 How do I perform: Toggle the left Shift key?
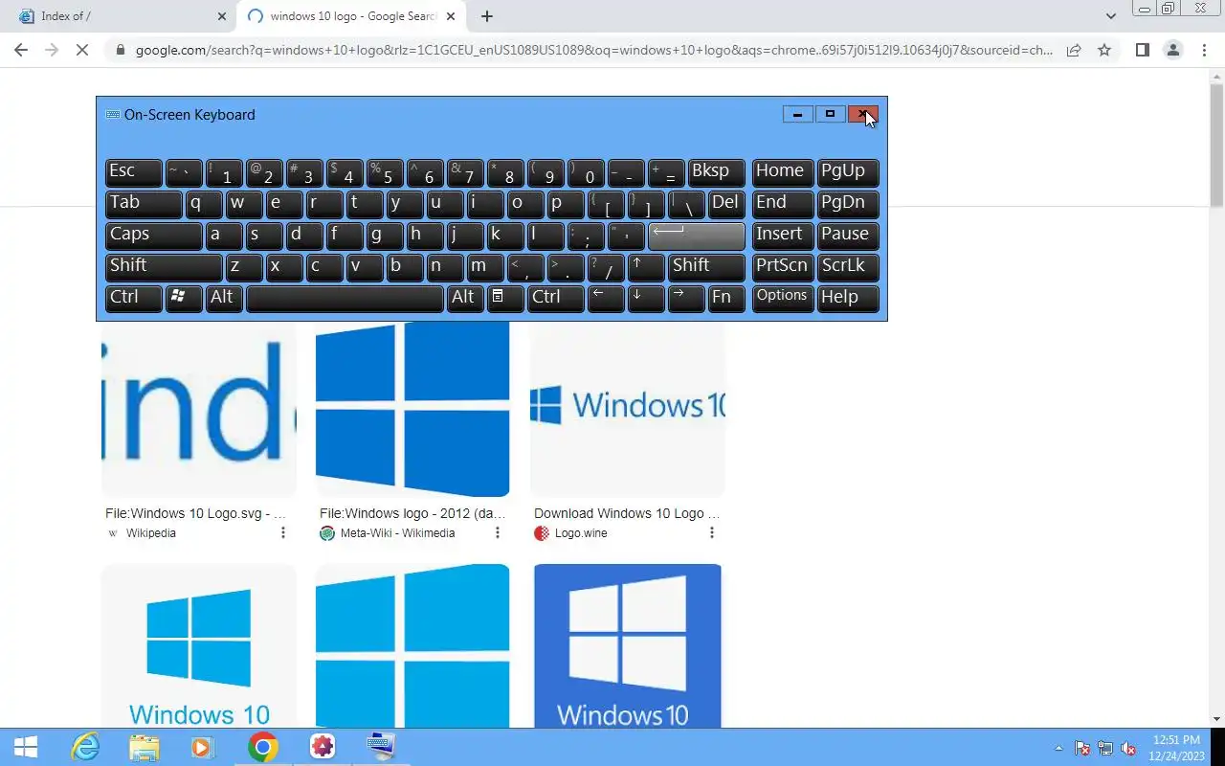point(164,266)
